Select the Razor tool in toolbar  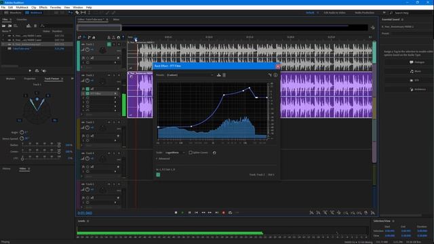pos(77,13)
